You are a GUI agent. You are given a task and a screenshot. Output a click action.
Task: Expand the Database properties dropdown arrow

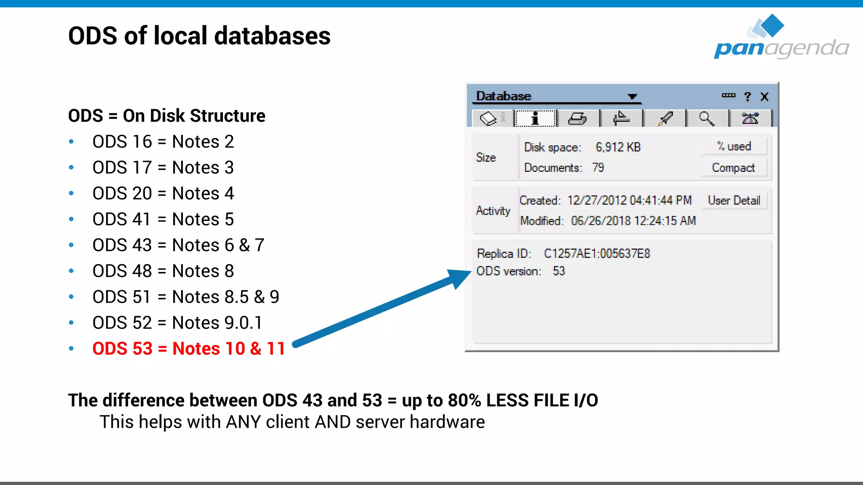pos(632,96)
